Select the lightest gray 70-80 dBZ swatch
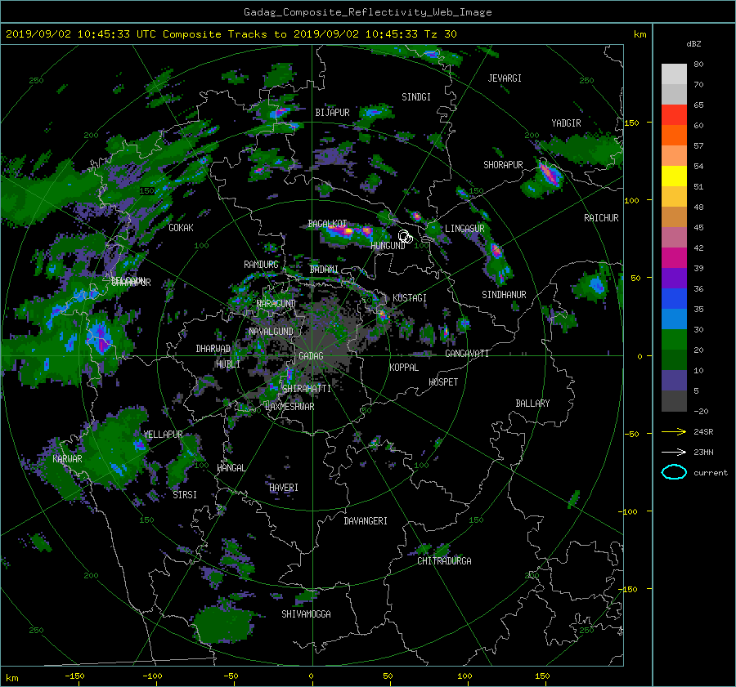 tap(674, 74)
